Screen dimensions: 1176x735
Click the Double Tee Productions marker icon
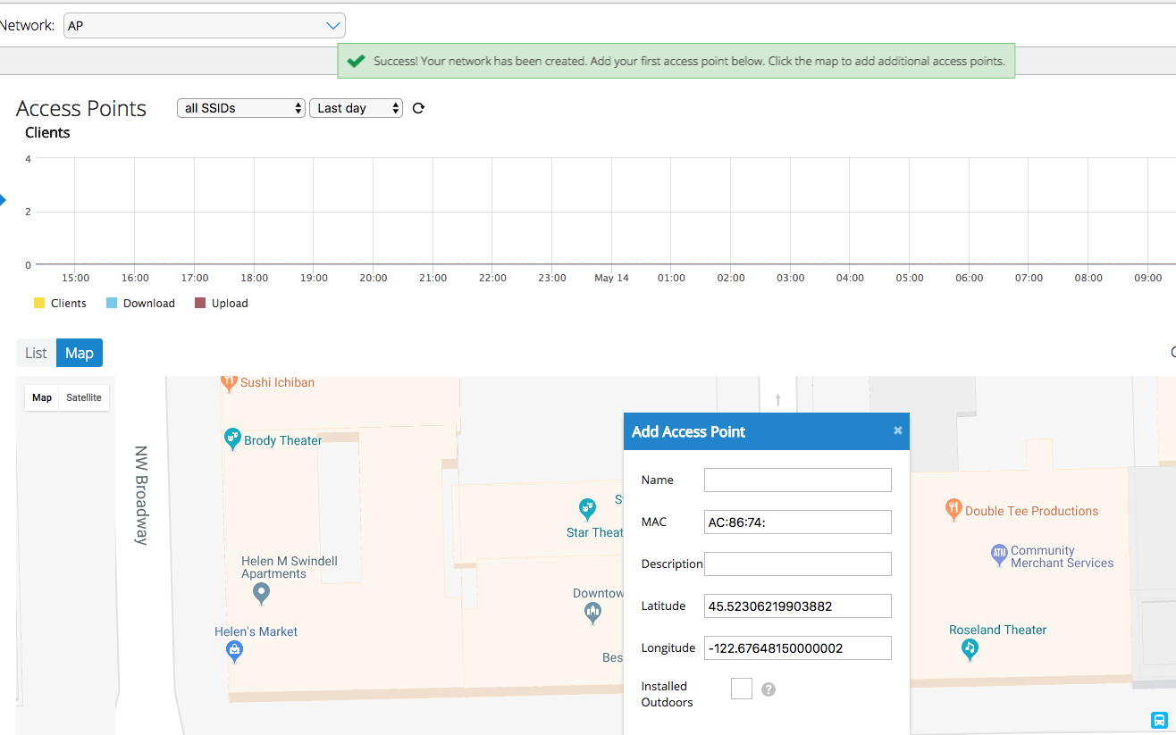[953, 509]
